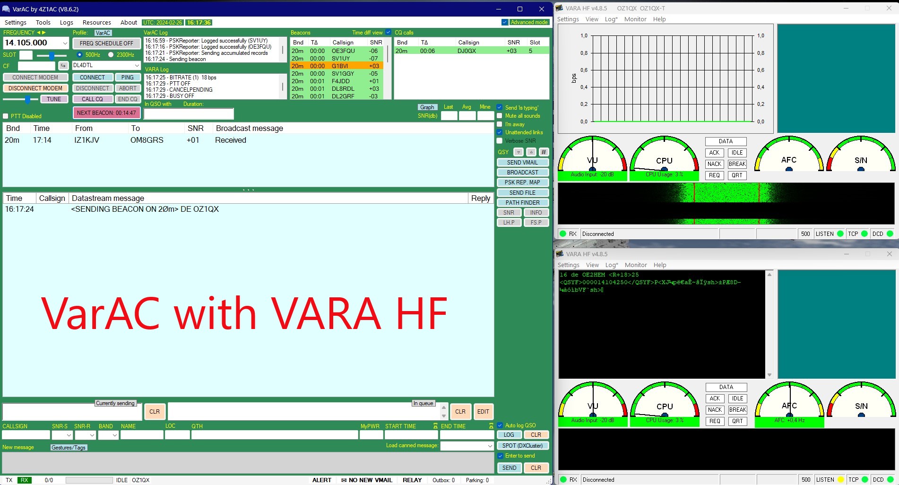Click the frequency step-up right arrow
The width and height of the screenshot is (899, 485).
pos(44,33)
